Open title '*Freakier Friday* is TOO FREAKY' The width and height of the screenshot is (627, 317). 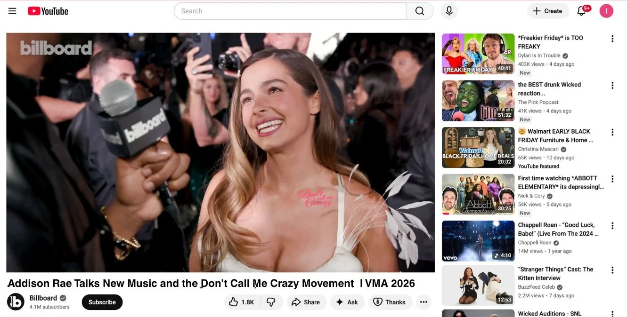click(551, 42)
